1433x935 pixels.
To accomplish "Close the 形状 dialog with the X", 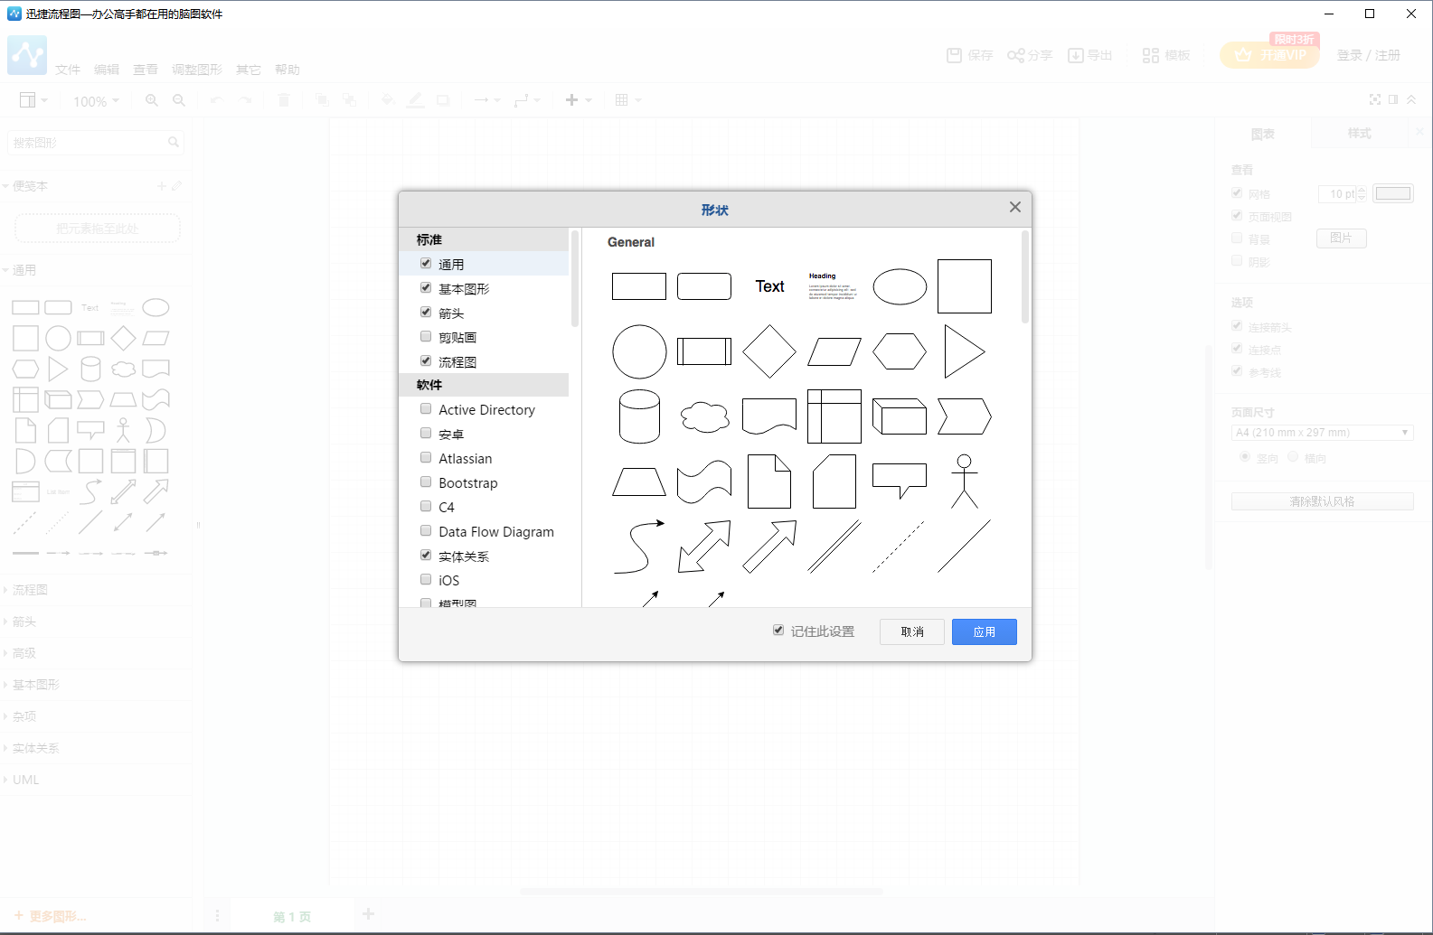I will [1015, 208].
